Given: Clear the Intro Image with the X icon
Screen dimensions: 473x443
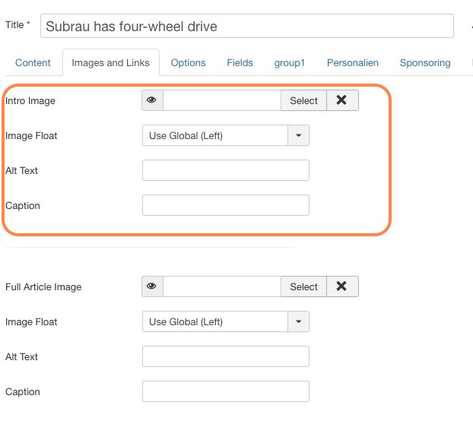Looking at the screenshot, I should (342, 100).
